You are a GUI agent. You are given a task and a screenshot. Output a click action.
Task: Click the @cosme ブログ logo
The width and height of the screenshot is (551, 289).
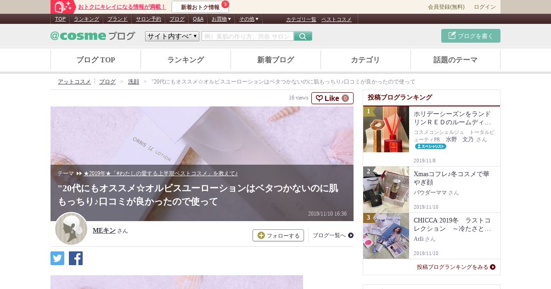coord(93,36)
